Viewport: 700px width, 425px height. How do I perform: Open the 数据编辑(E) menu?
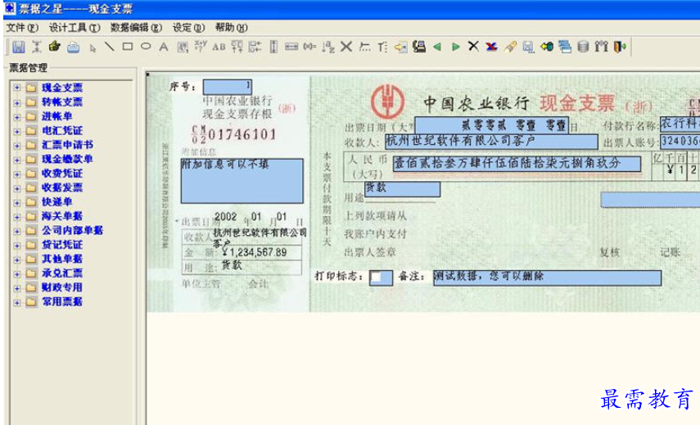click(x=136, y=28)
